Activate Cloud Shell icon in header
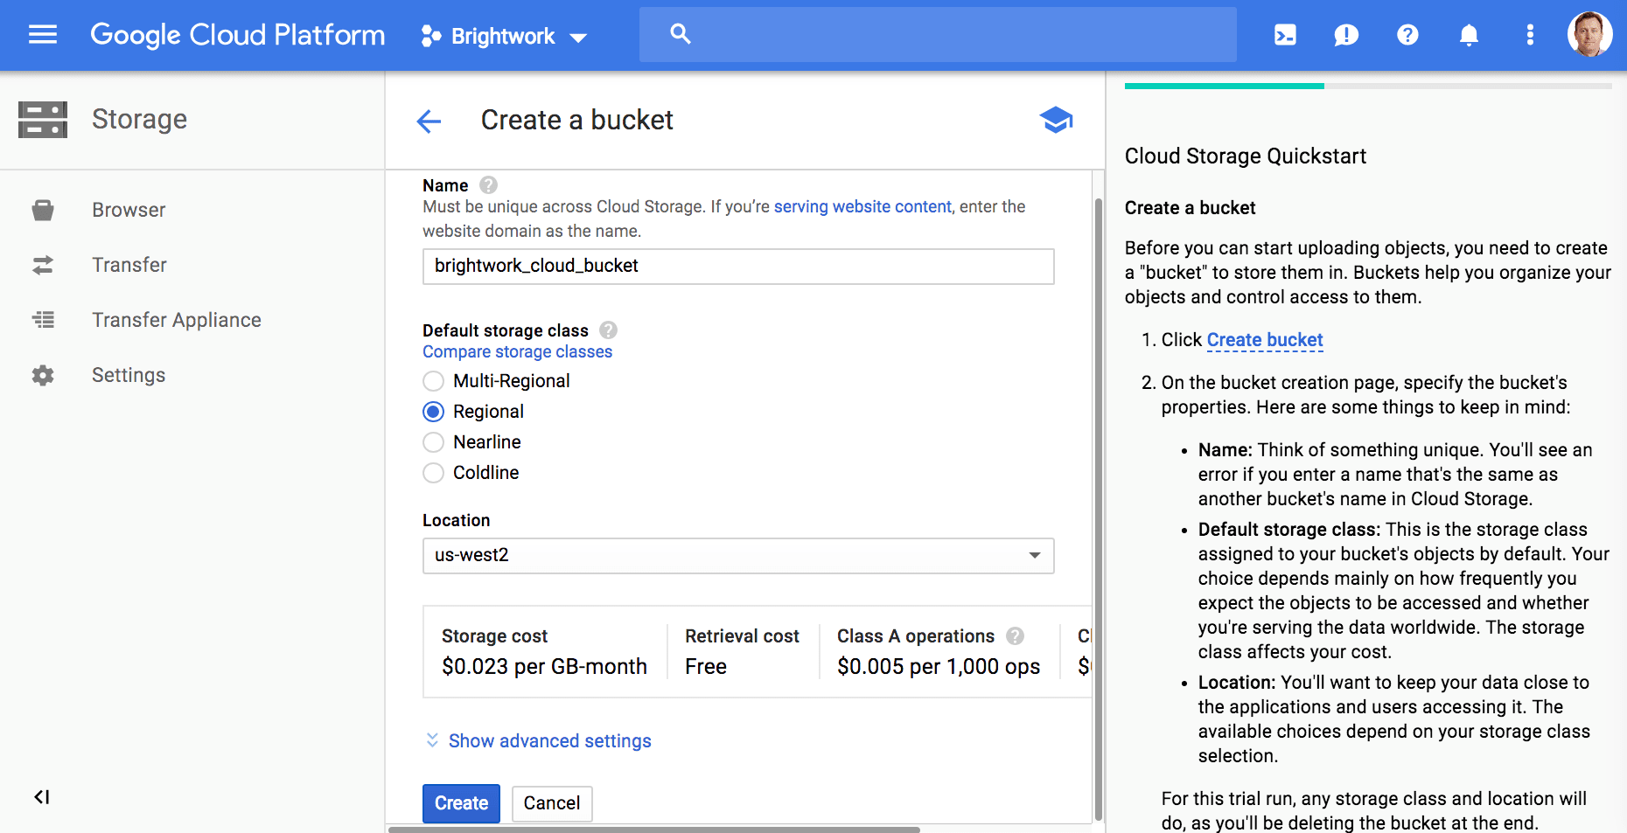Viewport: 1627px width, 833px height. [x=1285, y=35]
